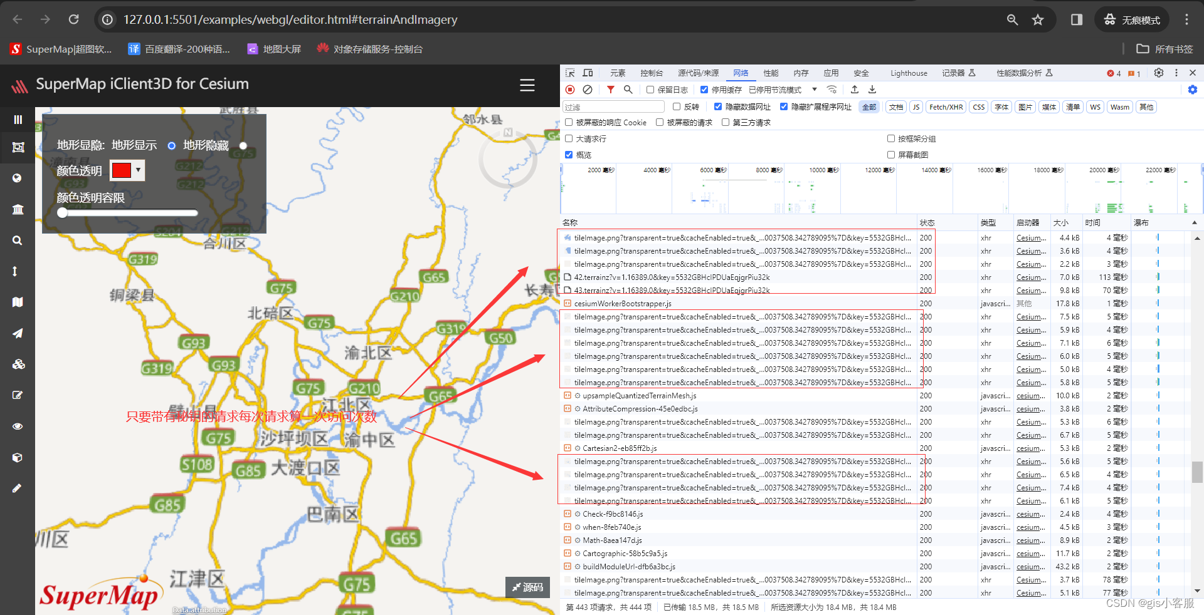Click the paper-plane (fly) icon in sidebar
This screenshot has height=615, width=1204.
point(18,333)
